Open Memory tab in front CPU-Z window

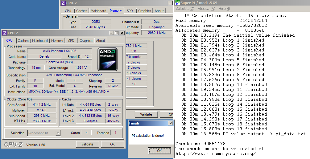(x=57, y=41)
